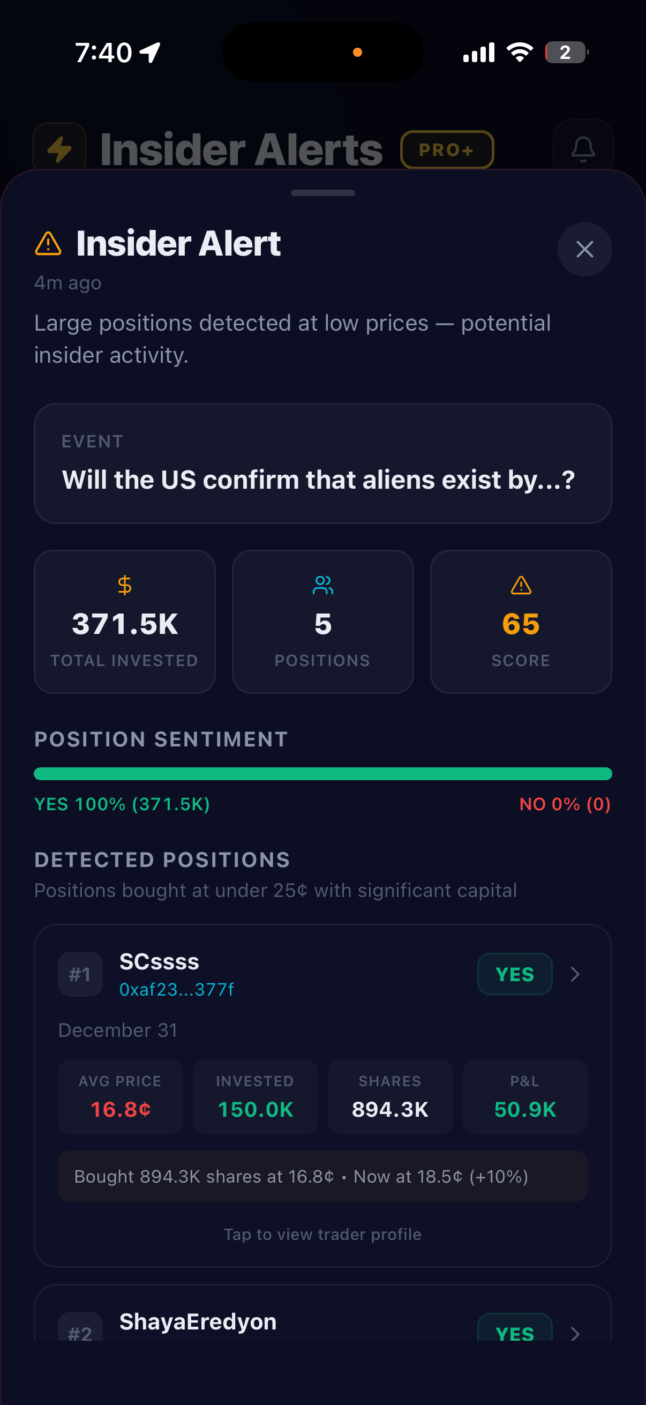
Task: Click the warning triangle next to Insider Alert
Action: [x=49, y=242]
